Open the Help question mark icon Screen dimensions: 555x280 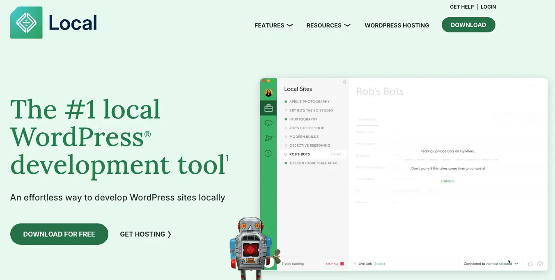click(x=269, y=153)
